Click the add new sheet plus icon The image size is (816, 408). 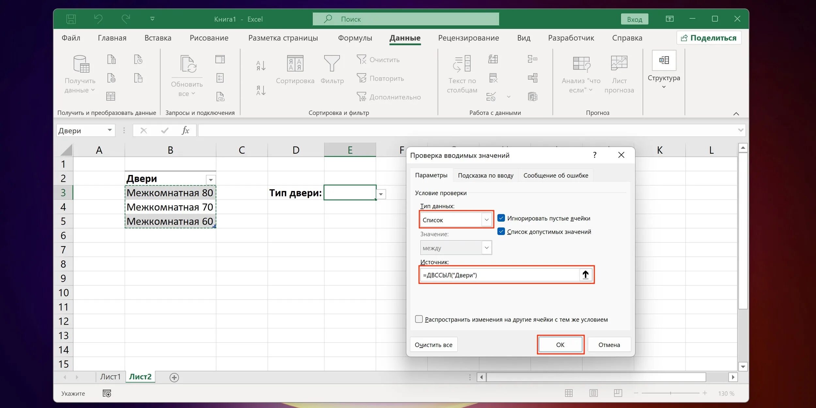pos(174,378)
